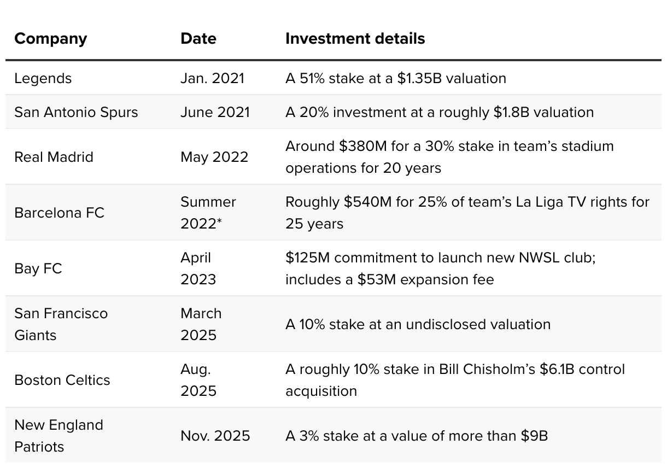667x468 pixels.
Task: Select the New England Patriots company cell
Action: [x=58, y=436]
